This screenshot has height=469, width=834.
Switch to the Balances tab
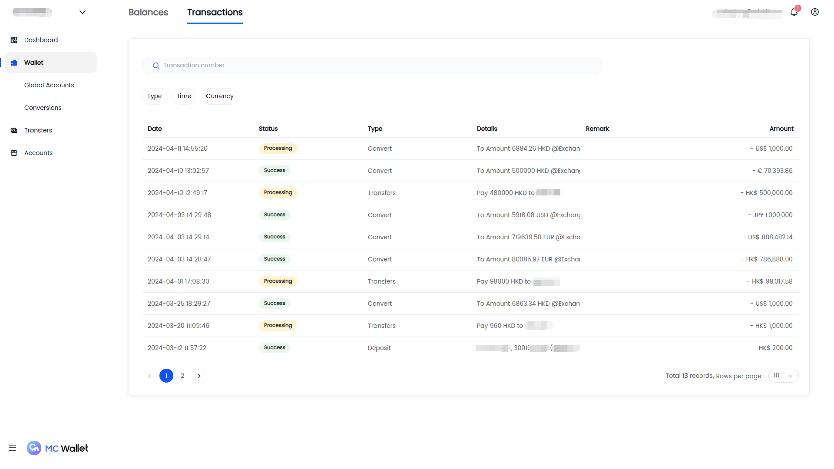point(148,12)
